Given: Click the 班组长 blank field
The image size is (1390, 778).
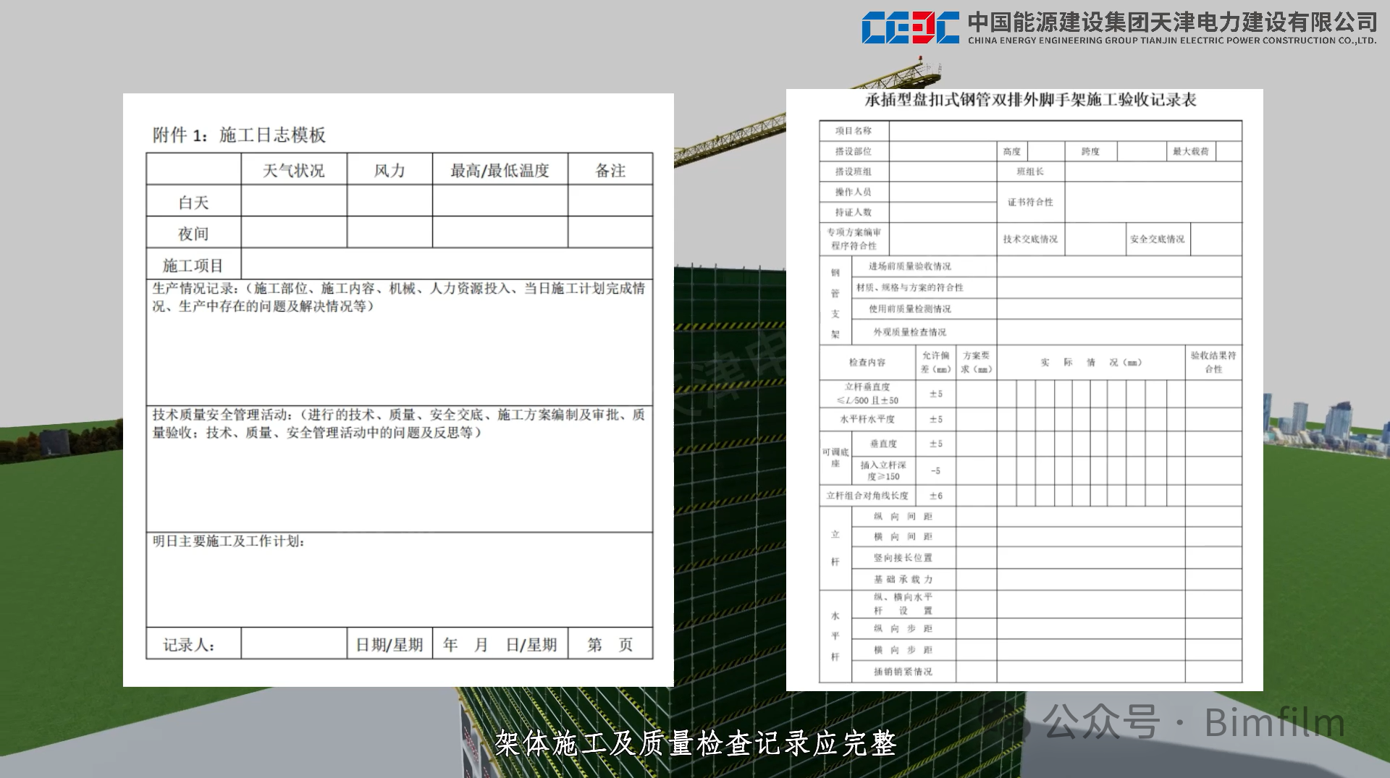Looking at the screenshot, I should click(1153, 172).
